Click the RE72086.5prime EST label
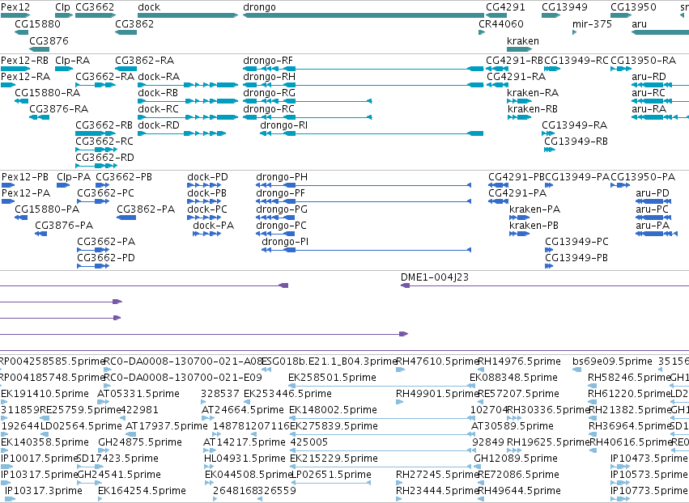689x503 pixels. [518, 475]
